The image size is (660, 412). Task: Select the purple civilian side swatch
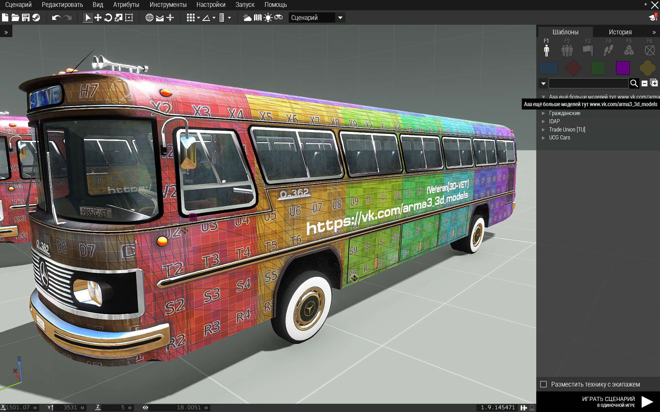[x=623, y=68]
